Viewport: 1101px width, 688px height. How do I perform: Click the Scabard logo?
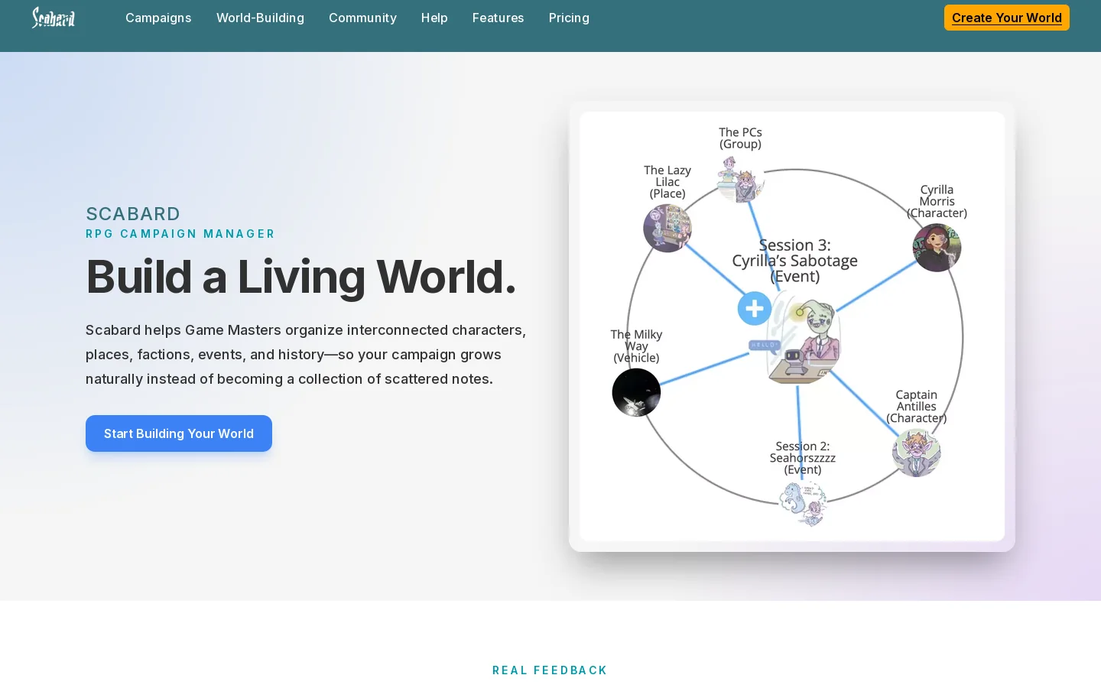click(54, 17)
